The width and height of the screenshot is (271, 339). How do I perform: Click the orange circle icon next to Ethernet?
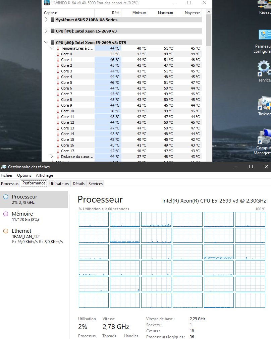tap(6, 231)
